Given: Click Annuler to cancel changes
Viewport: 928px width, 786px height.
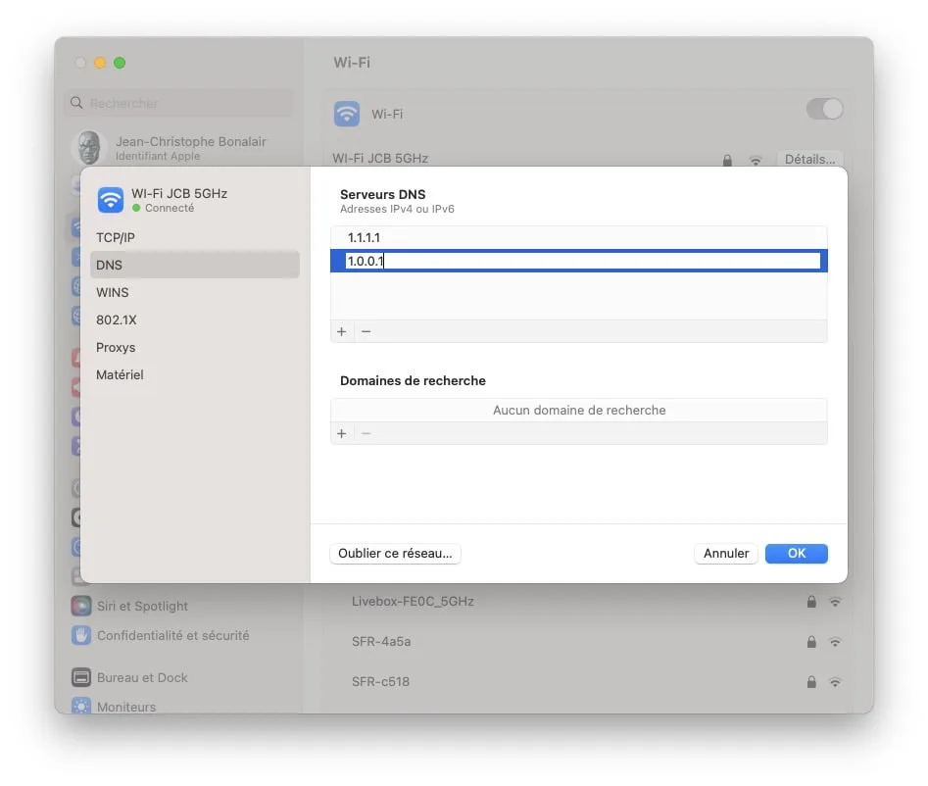Looking at the screenshot, I should [x=725, y=554].
